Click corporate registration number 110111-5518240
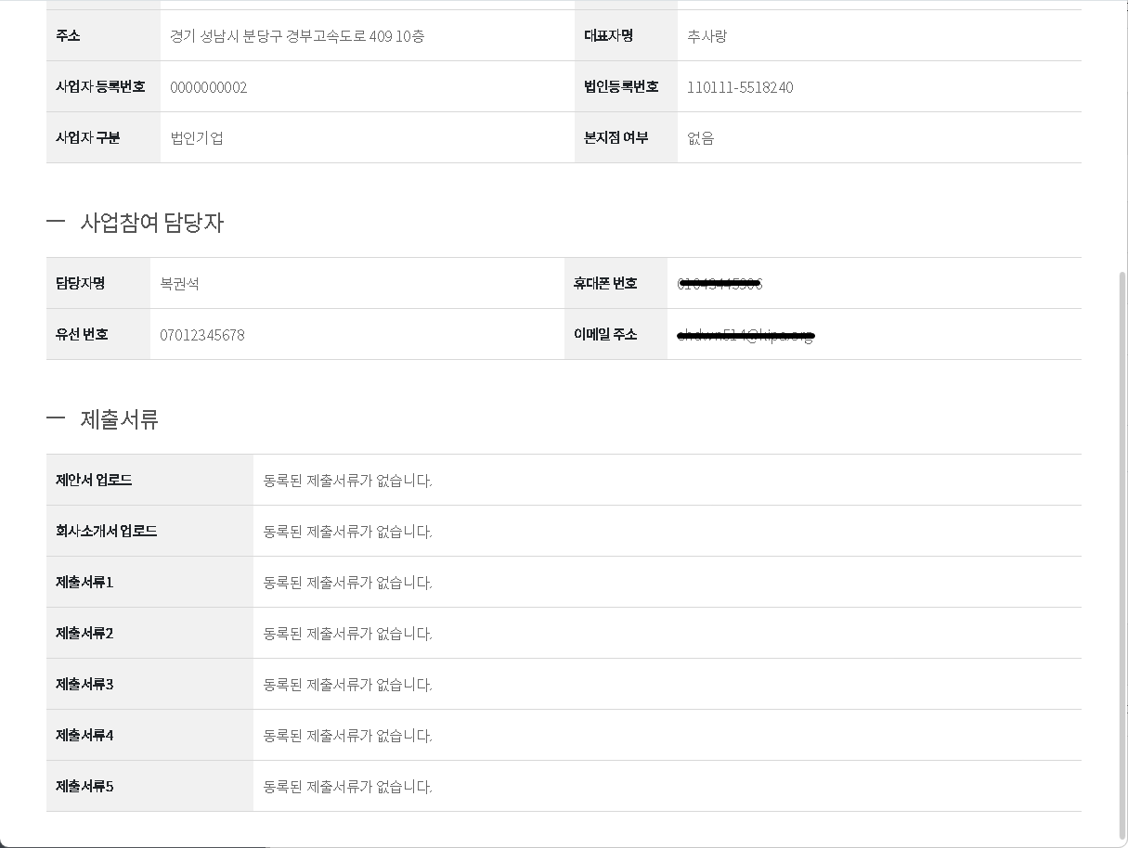 740,87
